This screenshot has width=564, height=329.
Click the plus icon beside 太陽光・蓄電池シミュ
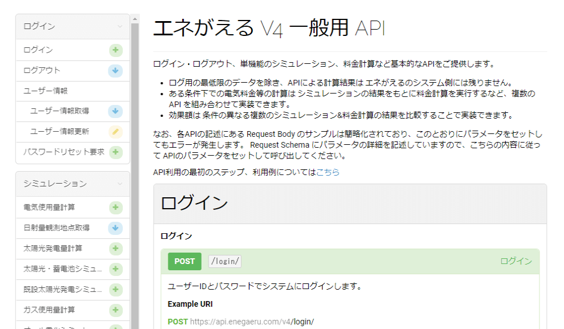click(x=115, y=269)
